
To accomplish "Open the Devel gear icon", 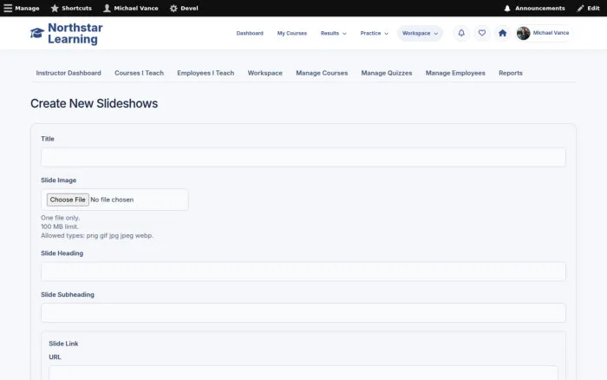I will [173, 8].
